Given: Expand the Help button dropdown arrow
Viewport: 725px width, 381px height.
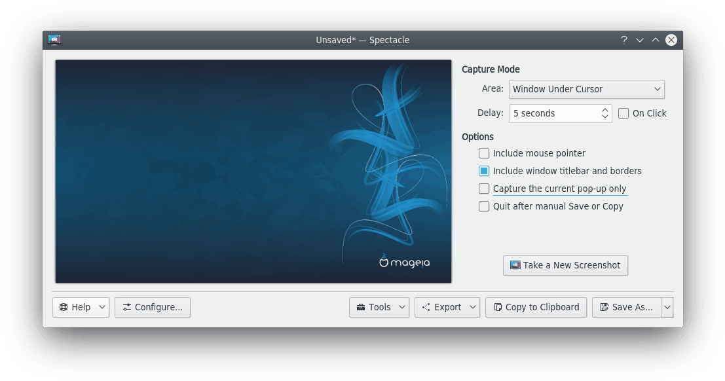Looking at the screenshot, I should coord(102,308).
